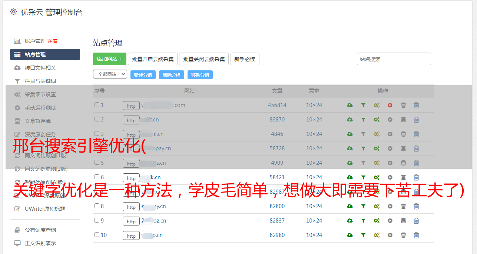
Task: Click the 10×24 value in row 8
Action: coord(314,206)
